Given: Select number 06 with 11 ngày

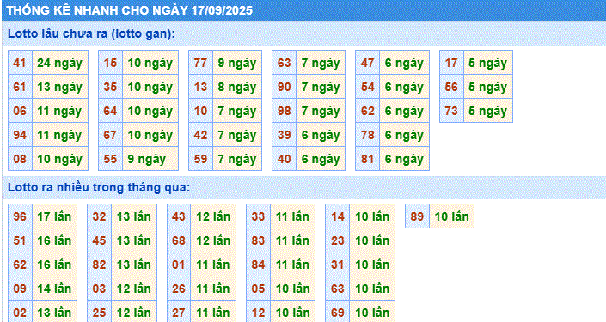Looking at the screenshot, I should click(x=20, y=111).
